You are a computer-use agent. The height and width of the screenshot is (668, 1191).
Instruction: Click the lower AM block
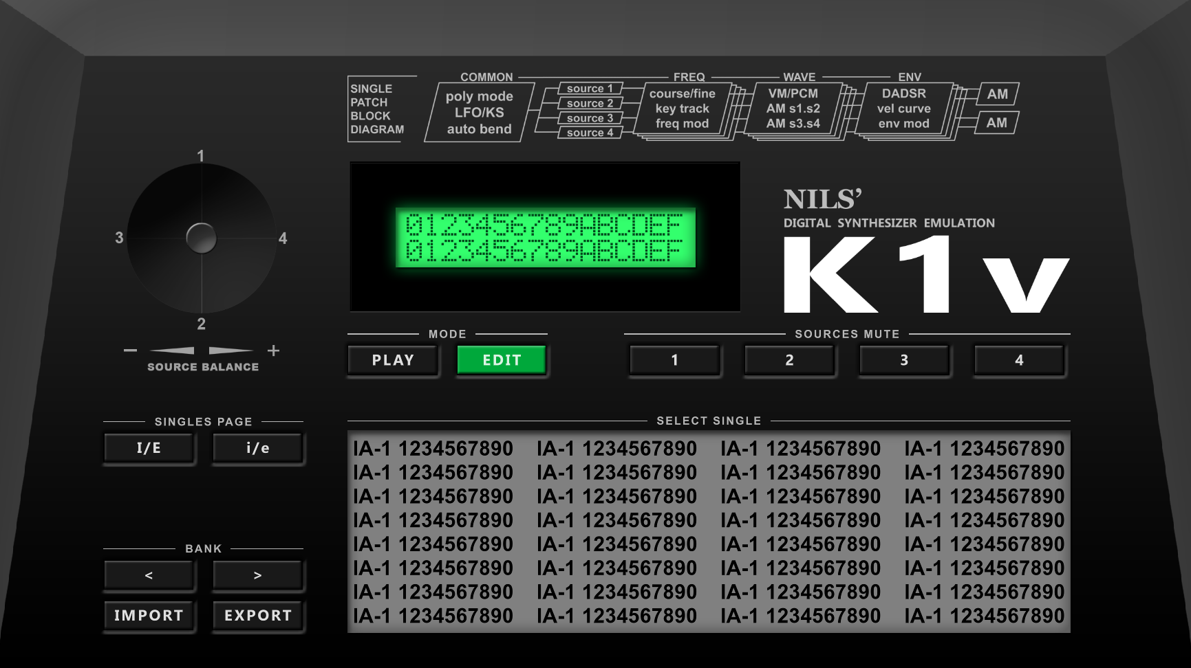(996, 124)
